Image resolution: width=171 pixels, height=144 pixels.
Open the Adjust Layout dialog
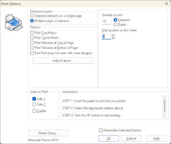click(x=63, y=61)
